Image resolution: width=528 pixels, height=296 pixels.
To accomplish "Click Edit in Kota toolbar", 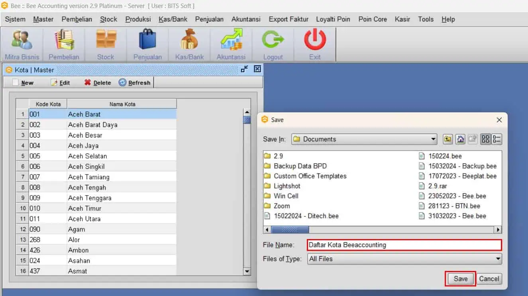I will pos(61,82).
